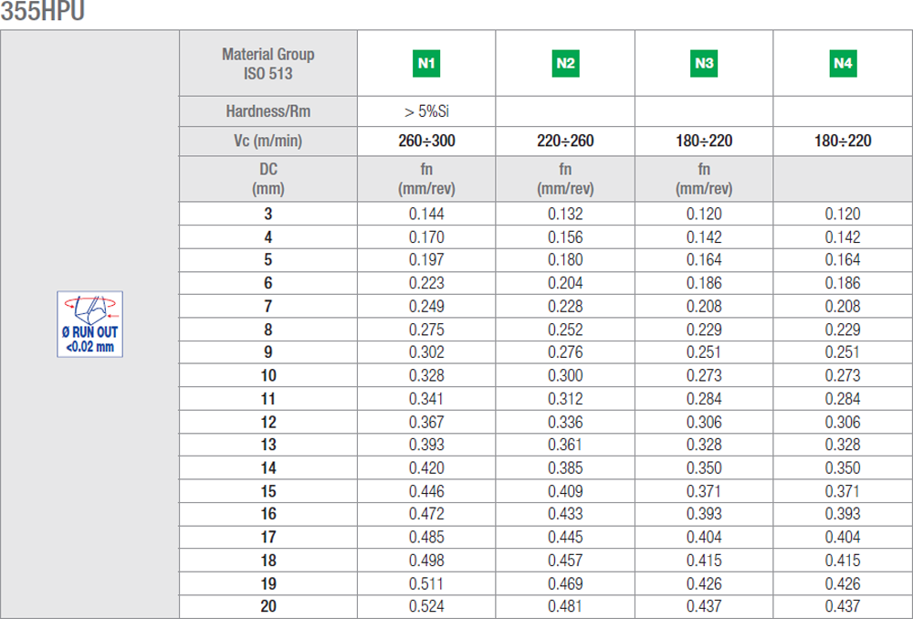Select the feed value '0.132'
Viewport: 913px width, 619px height.
point(565,214)
